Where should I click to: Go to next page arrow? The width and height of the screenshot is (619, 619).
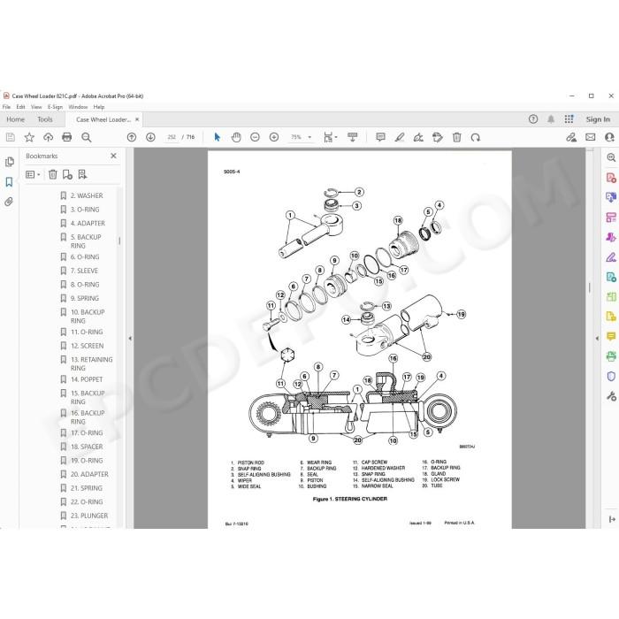click(150, 137)
